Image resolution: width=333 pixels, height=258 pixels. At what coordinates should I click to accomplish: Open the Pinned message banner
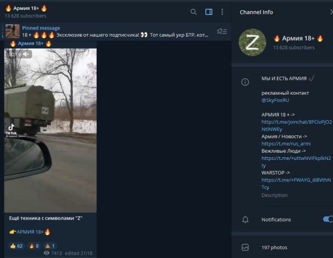tap(115, 31)
